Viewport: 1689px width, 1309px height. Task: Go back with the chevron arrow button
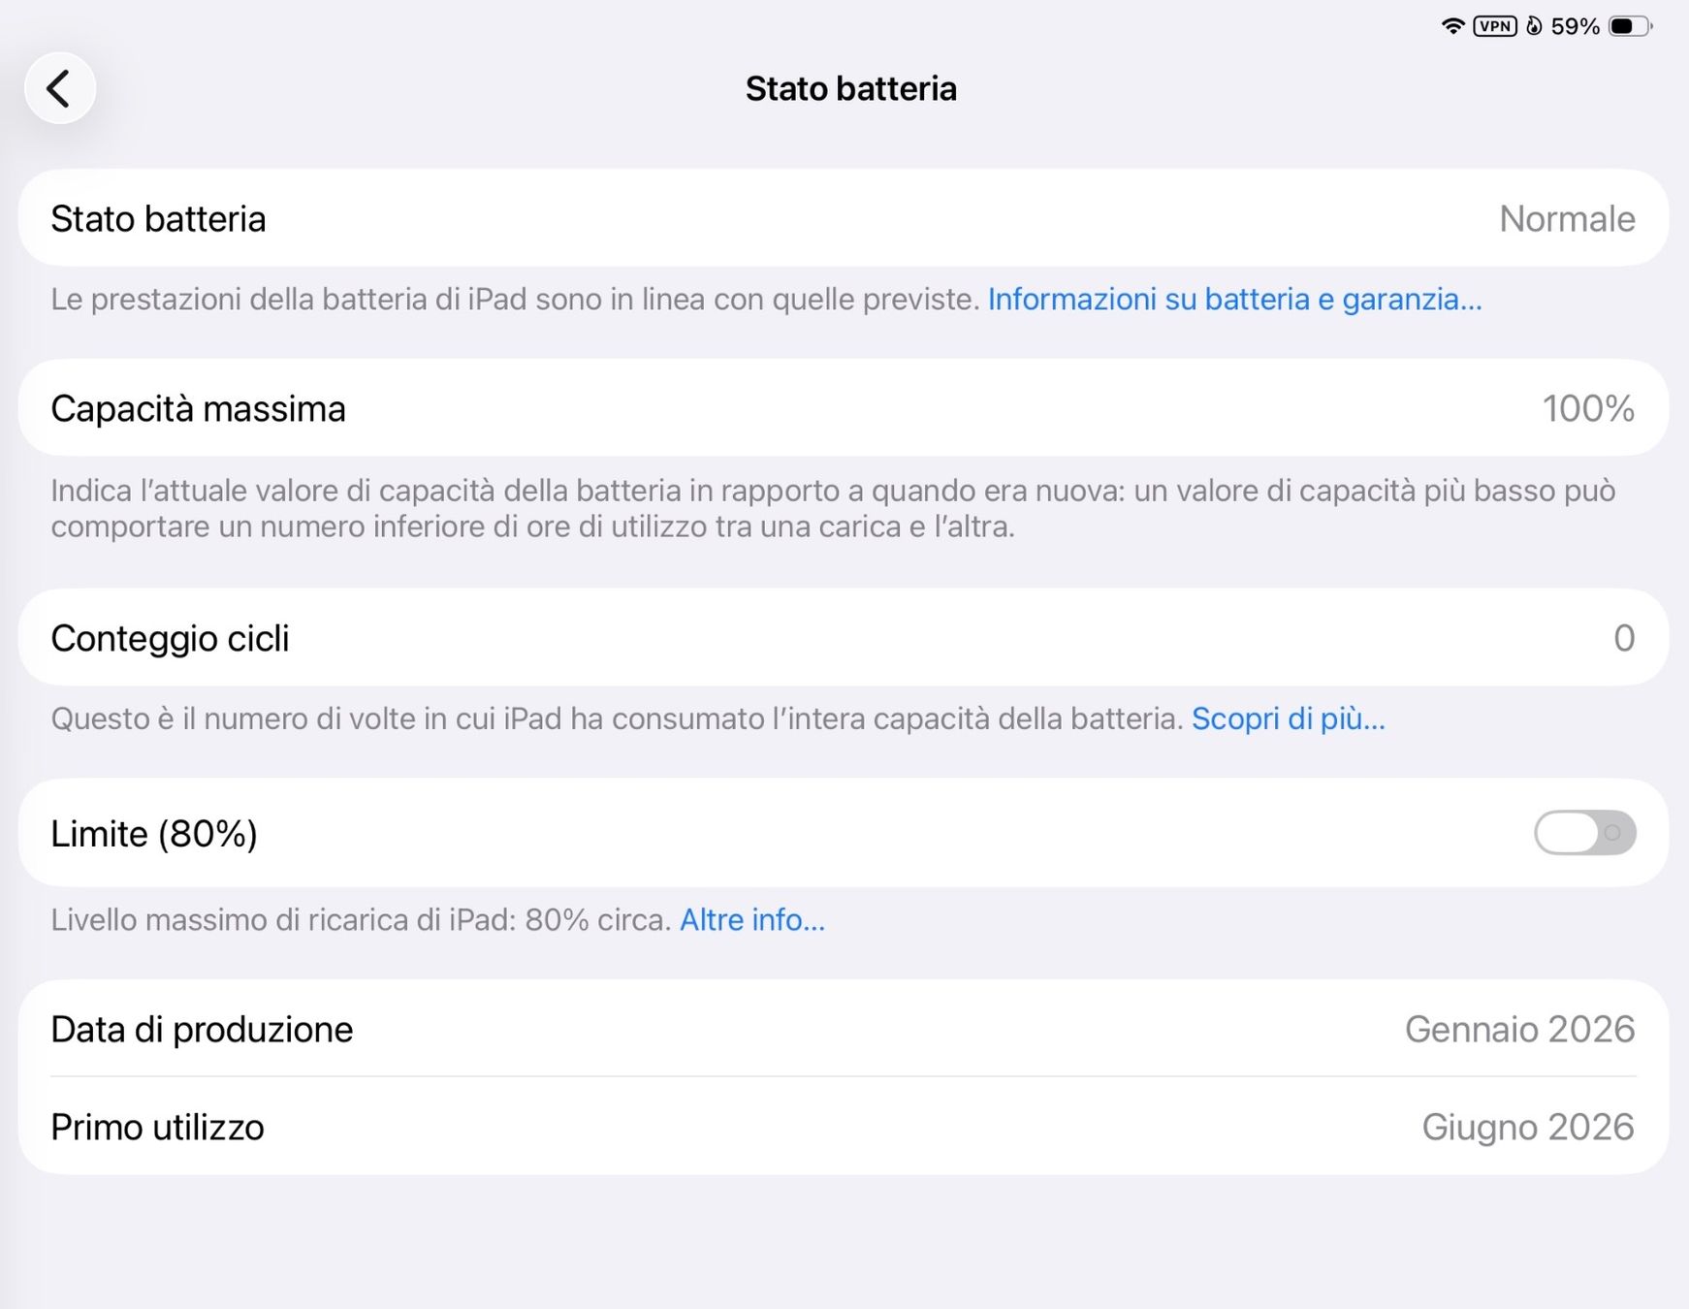click(60, 88)
